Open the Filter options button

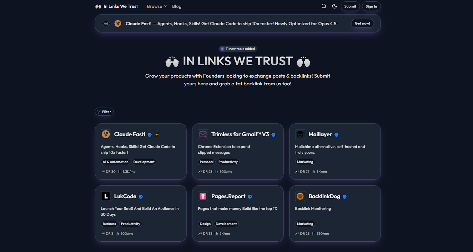(x=104, y=112)
